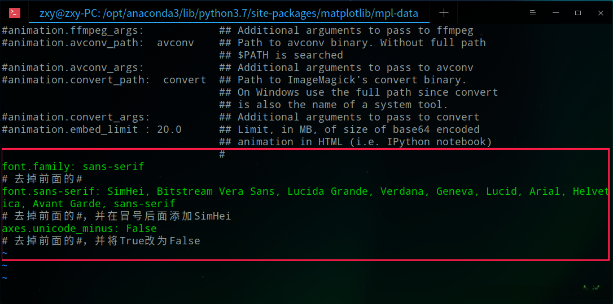Click the avconv value of animation.avconv_path
613x304 pixels.
[175, 43]
